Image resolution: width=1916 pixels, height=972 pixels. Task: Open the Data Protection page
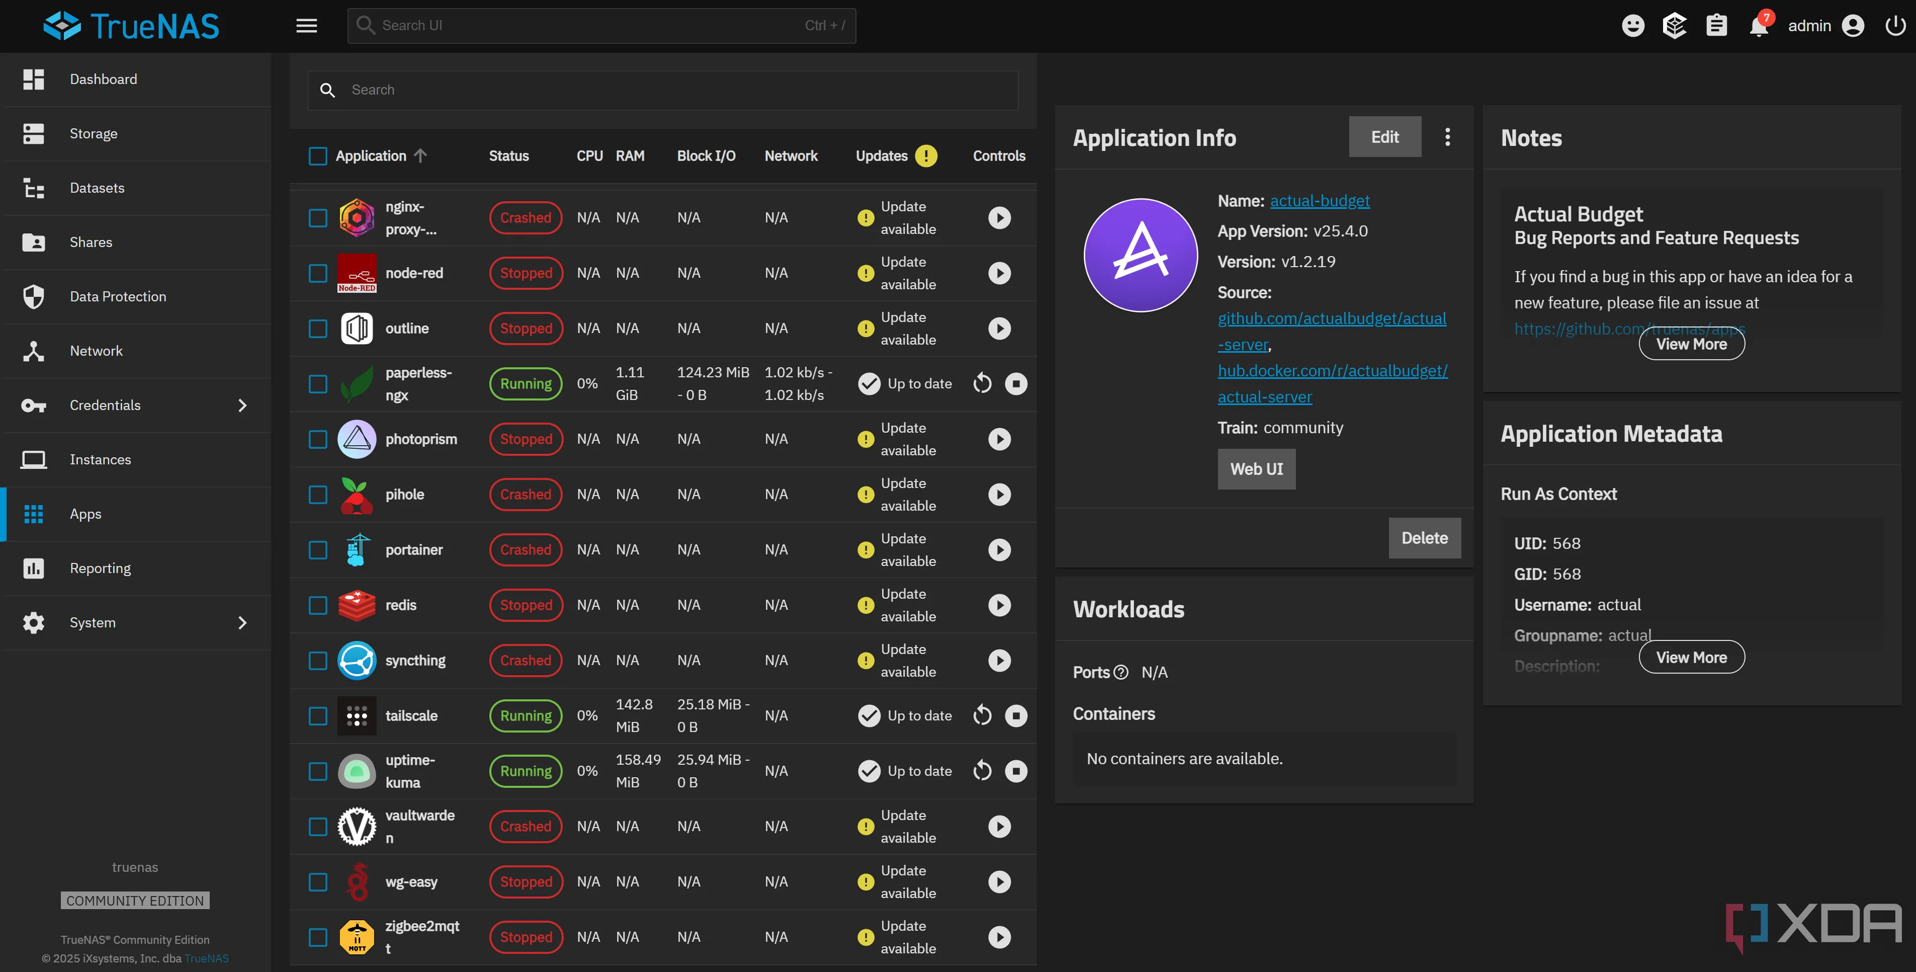[x=135, y=297]
